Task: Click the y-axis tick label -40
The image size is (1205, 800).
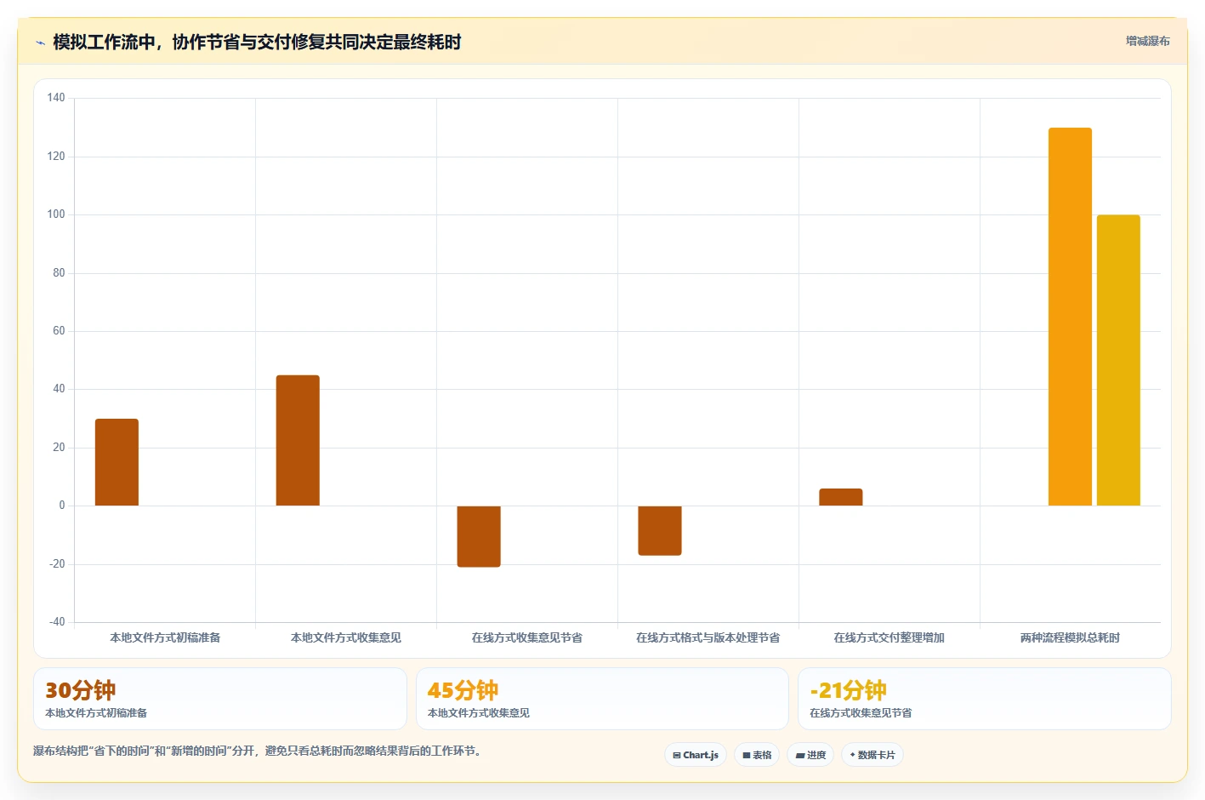Action: pos(57,622)
